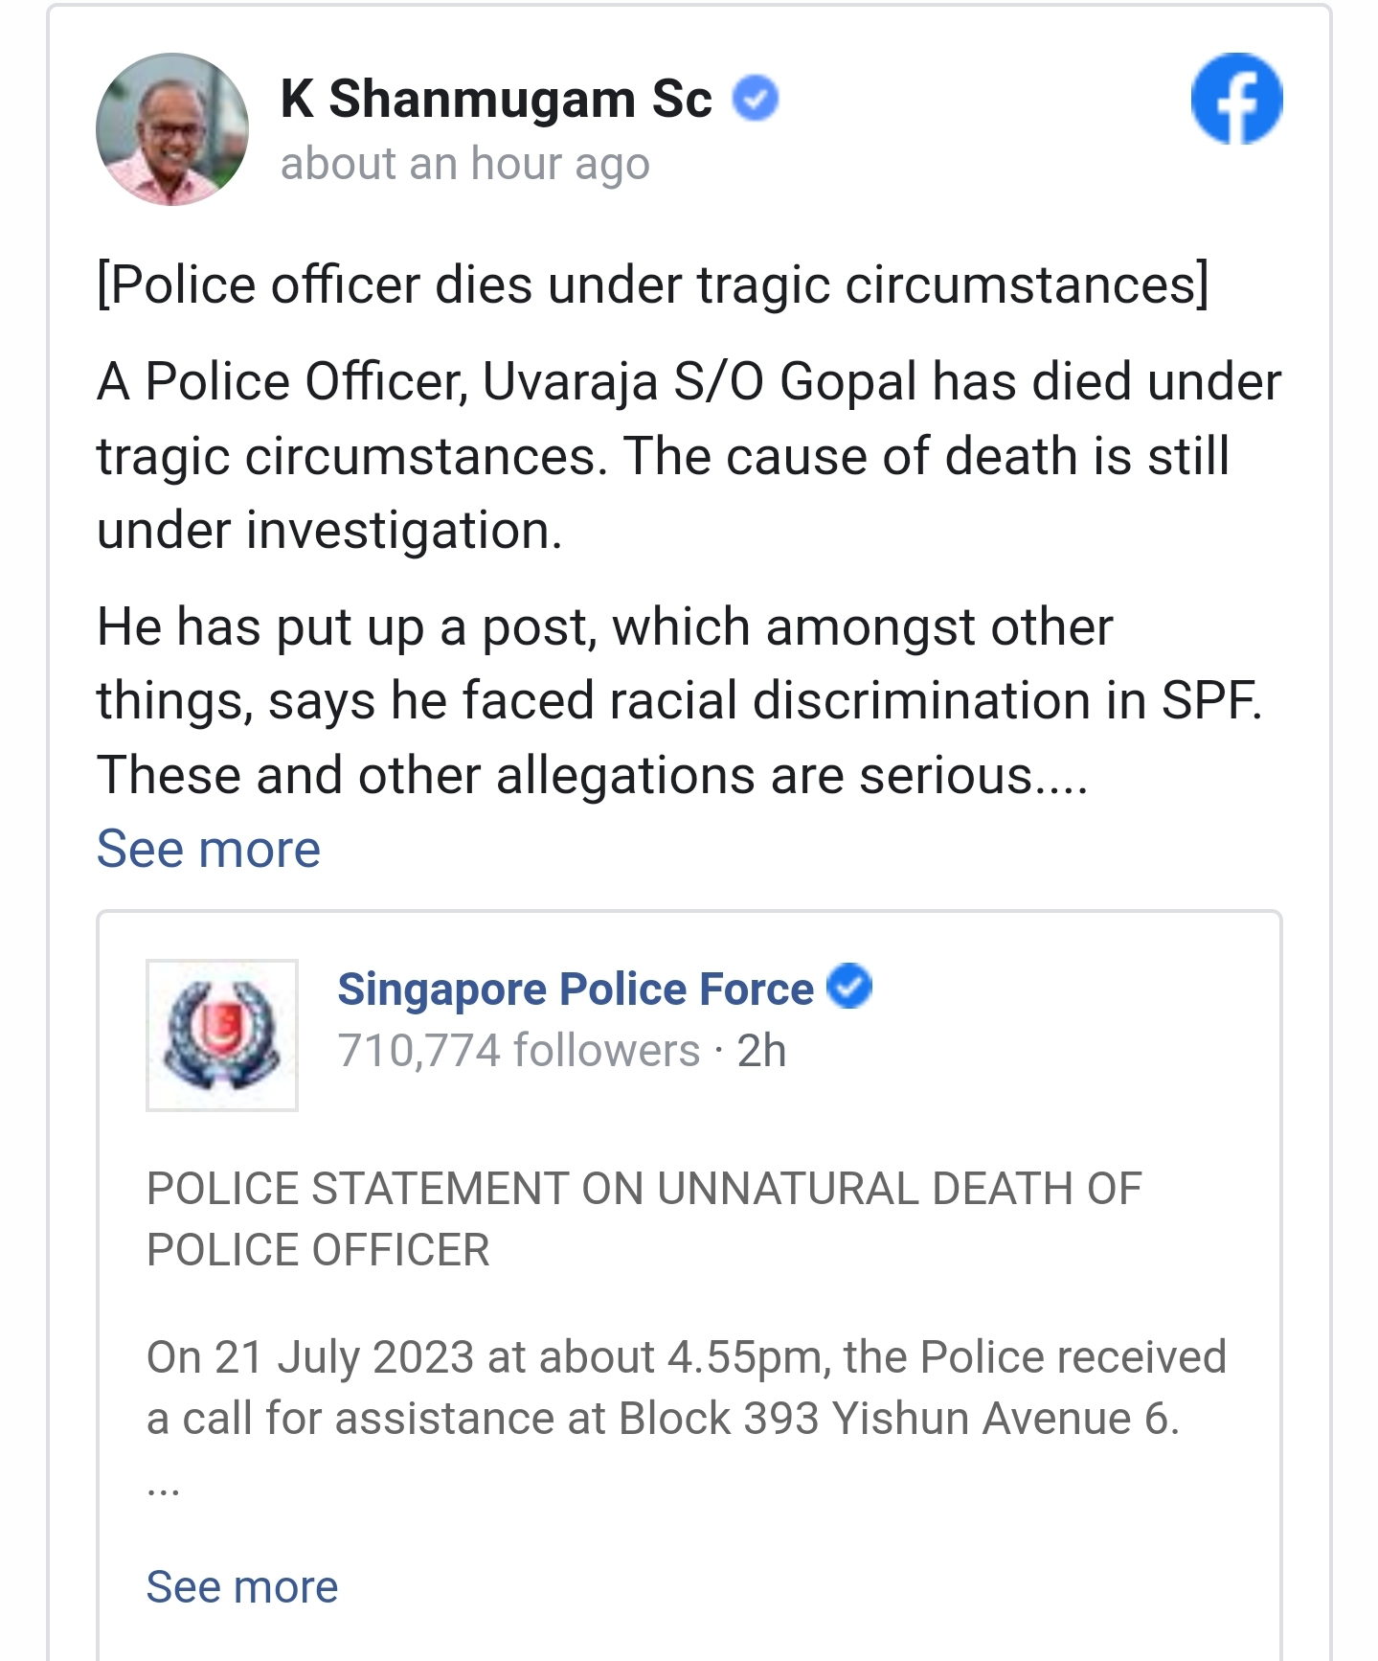The width and height of the screenshot is (1378, 1661).
Task: Expand the main post with See more
Action: pos(209,849)
